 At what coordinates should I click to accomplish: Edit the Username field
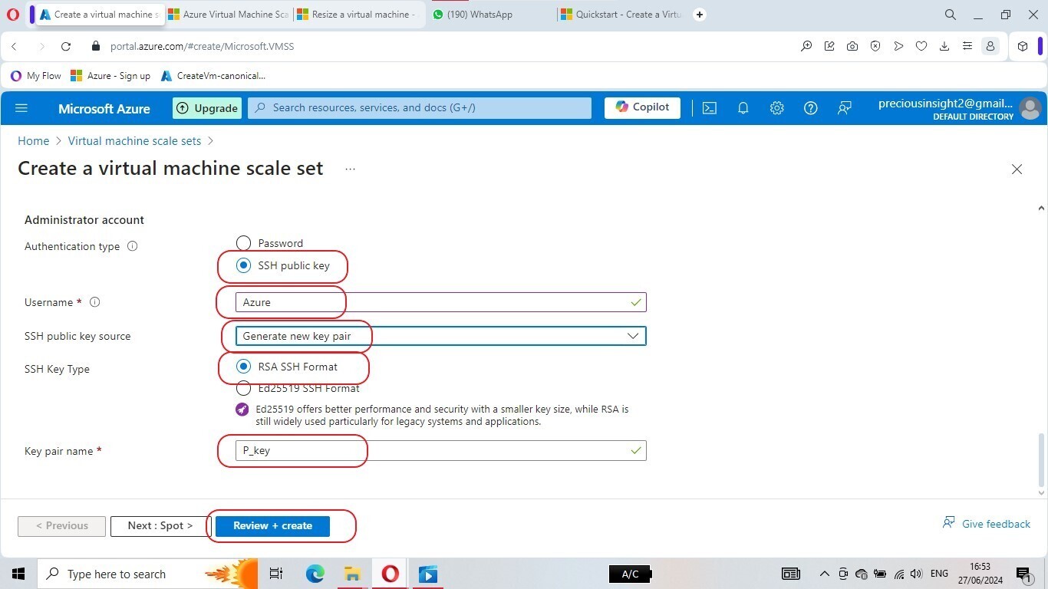coord(440,302)
